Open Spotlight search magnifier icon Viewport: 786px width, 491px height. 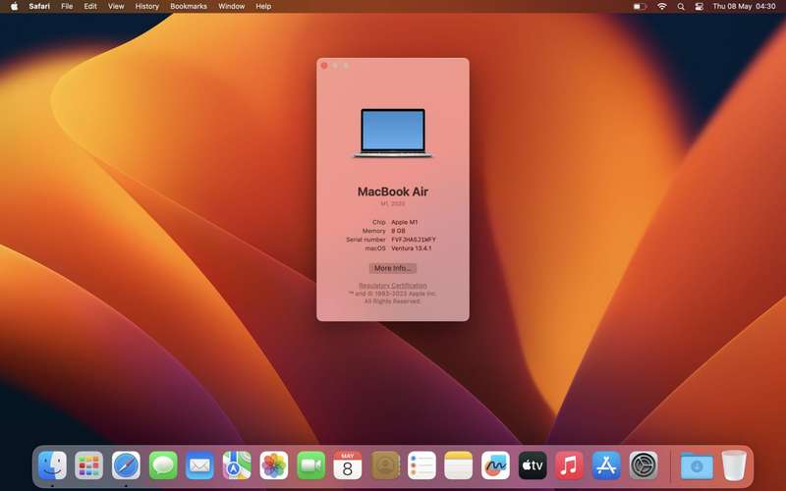click(681, 7)
